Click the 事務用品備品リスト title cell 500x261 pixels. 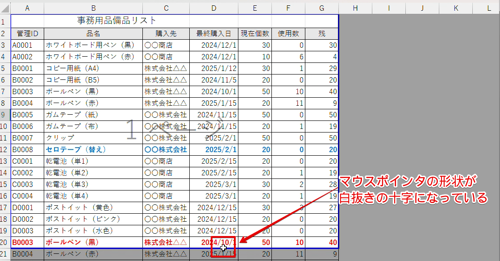(93, 21)
